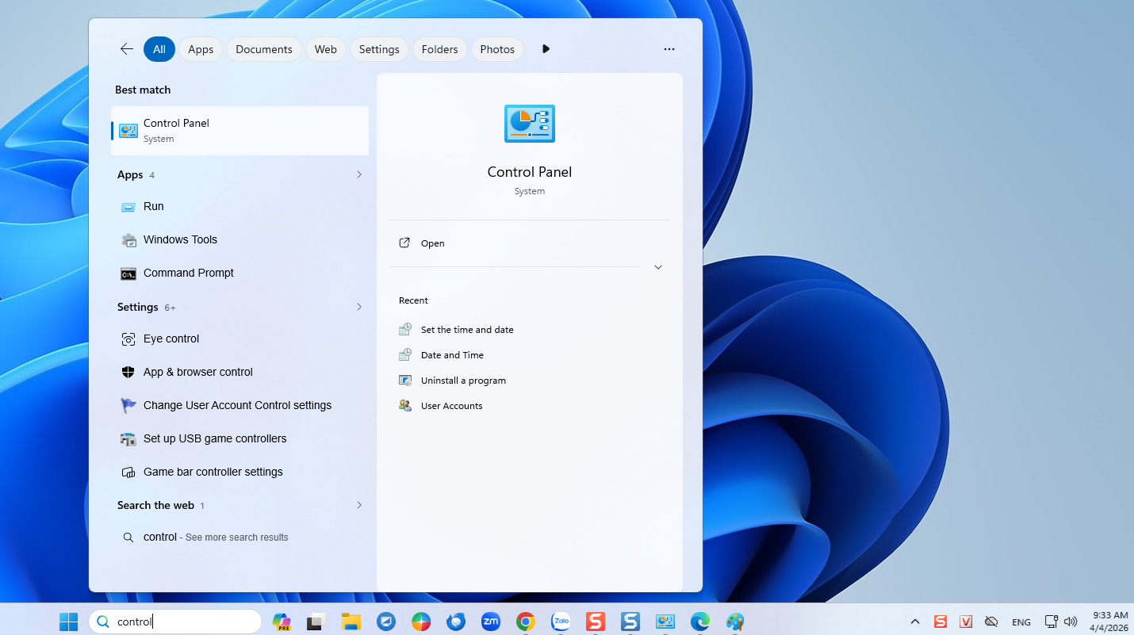Switch to the Documents filter tab

pyautogui.click(x=263, y=49)
